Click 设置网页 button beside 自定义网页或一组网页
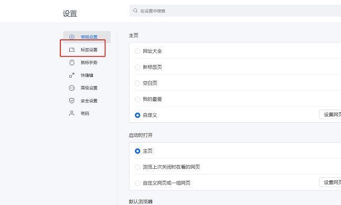 (330, 182)
